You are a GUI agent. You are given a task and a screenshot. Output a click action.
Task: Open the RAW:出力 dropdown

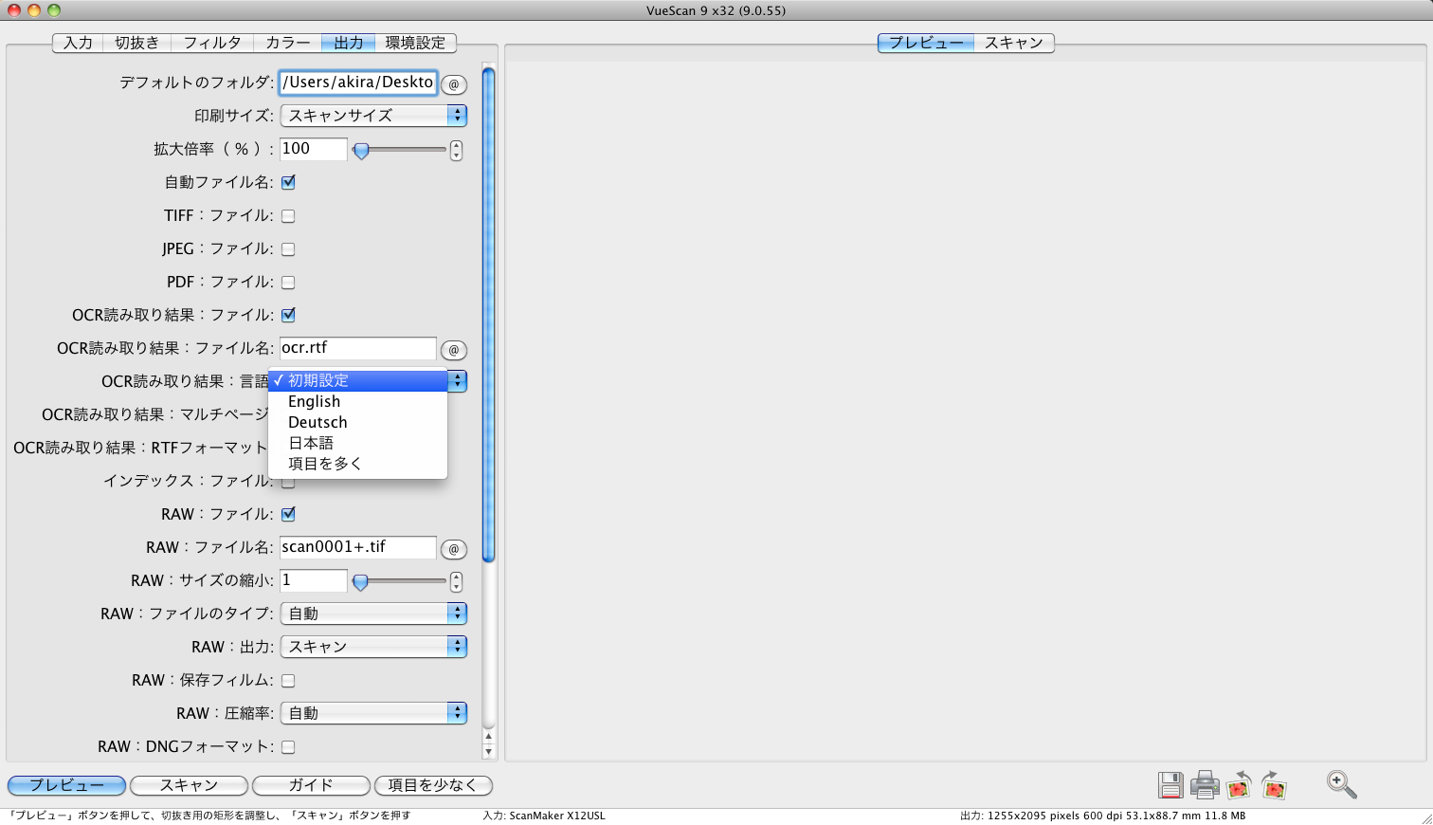373,647
